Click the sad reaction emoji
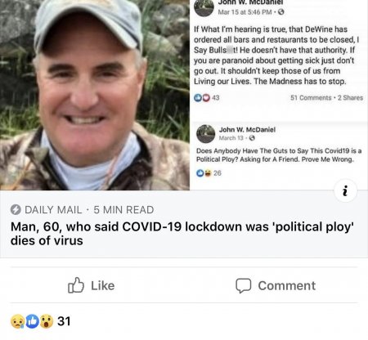 (x=18, y=321)
